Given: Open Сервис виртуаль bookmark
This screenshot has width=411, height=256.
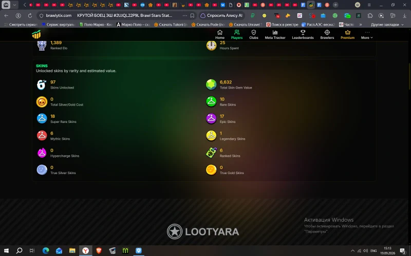Looking at the screenshot, I should coord(59,25).
